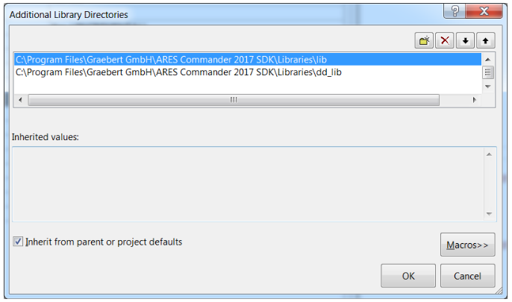Image resolution: width=512 pixels, height=302 pixels.
Task: Click the help question mark button
Action: pyautogui.click(x=455, y=10)
